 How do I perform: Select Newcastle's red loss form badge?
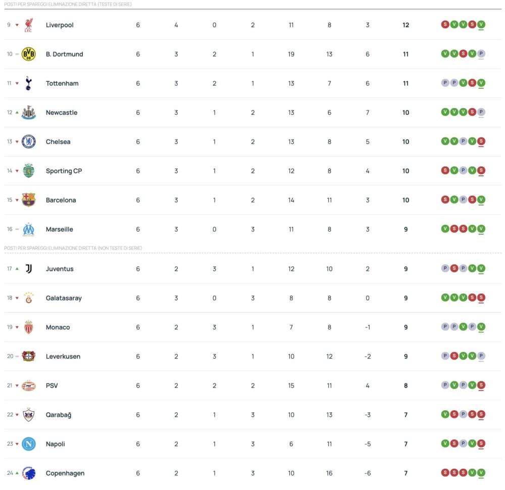tap(472, 112)
